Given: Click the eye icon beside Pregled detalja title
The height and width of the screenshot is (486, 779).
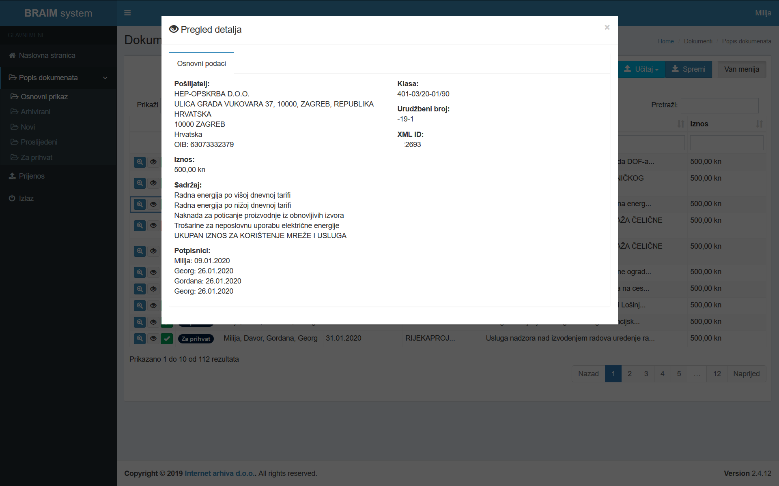Looking at the screenshot, I should click(x=174, y=29).
